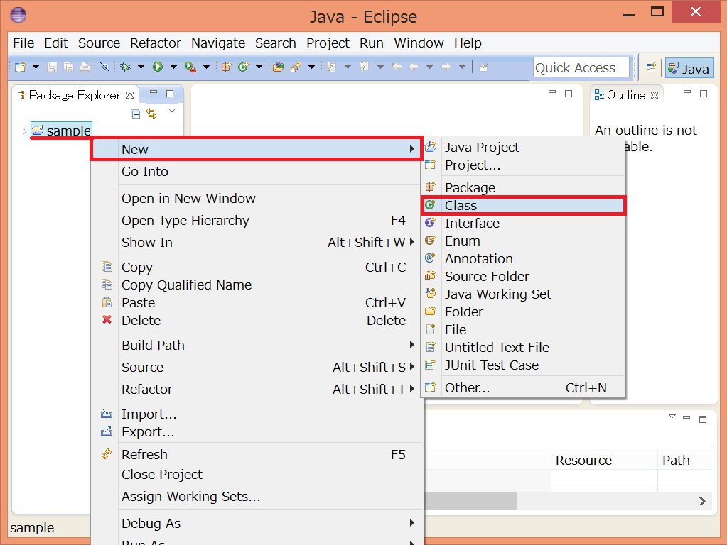Click the Open Type toolbar icon
This screenshot has height=545, width=727.
[x=278, y=67]
